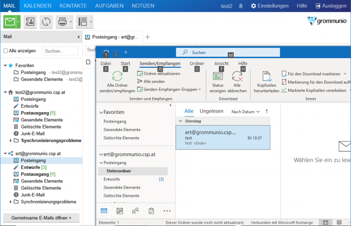This screenshot has height=226, width=351.
Task: Click the green new mail compose icon
Action: 10,22
